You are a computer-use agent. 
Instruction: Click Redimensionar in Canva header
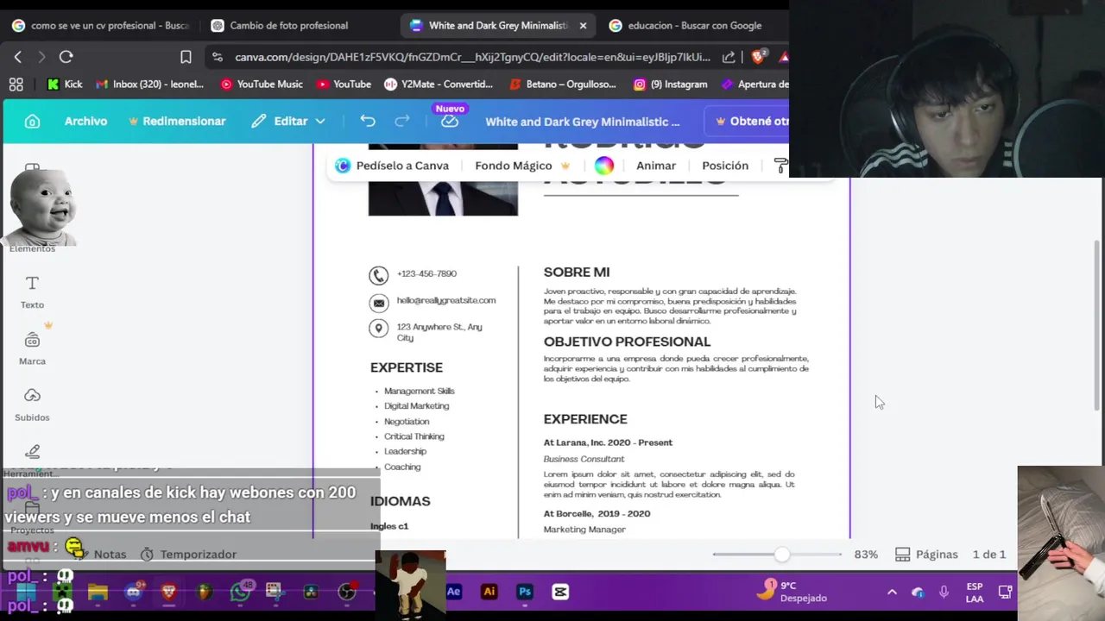coord(177,122)
